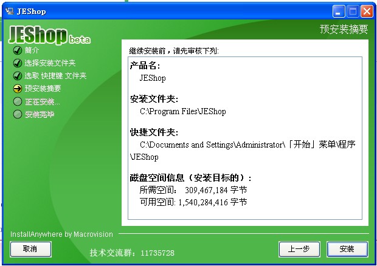
Task: Click the 产品名 heading in the summary
Action: pyautogui.click(x=145, y=66)
